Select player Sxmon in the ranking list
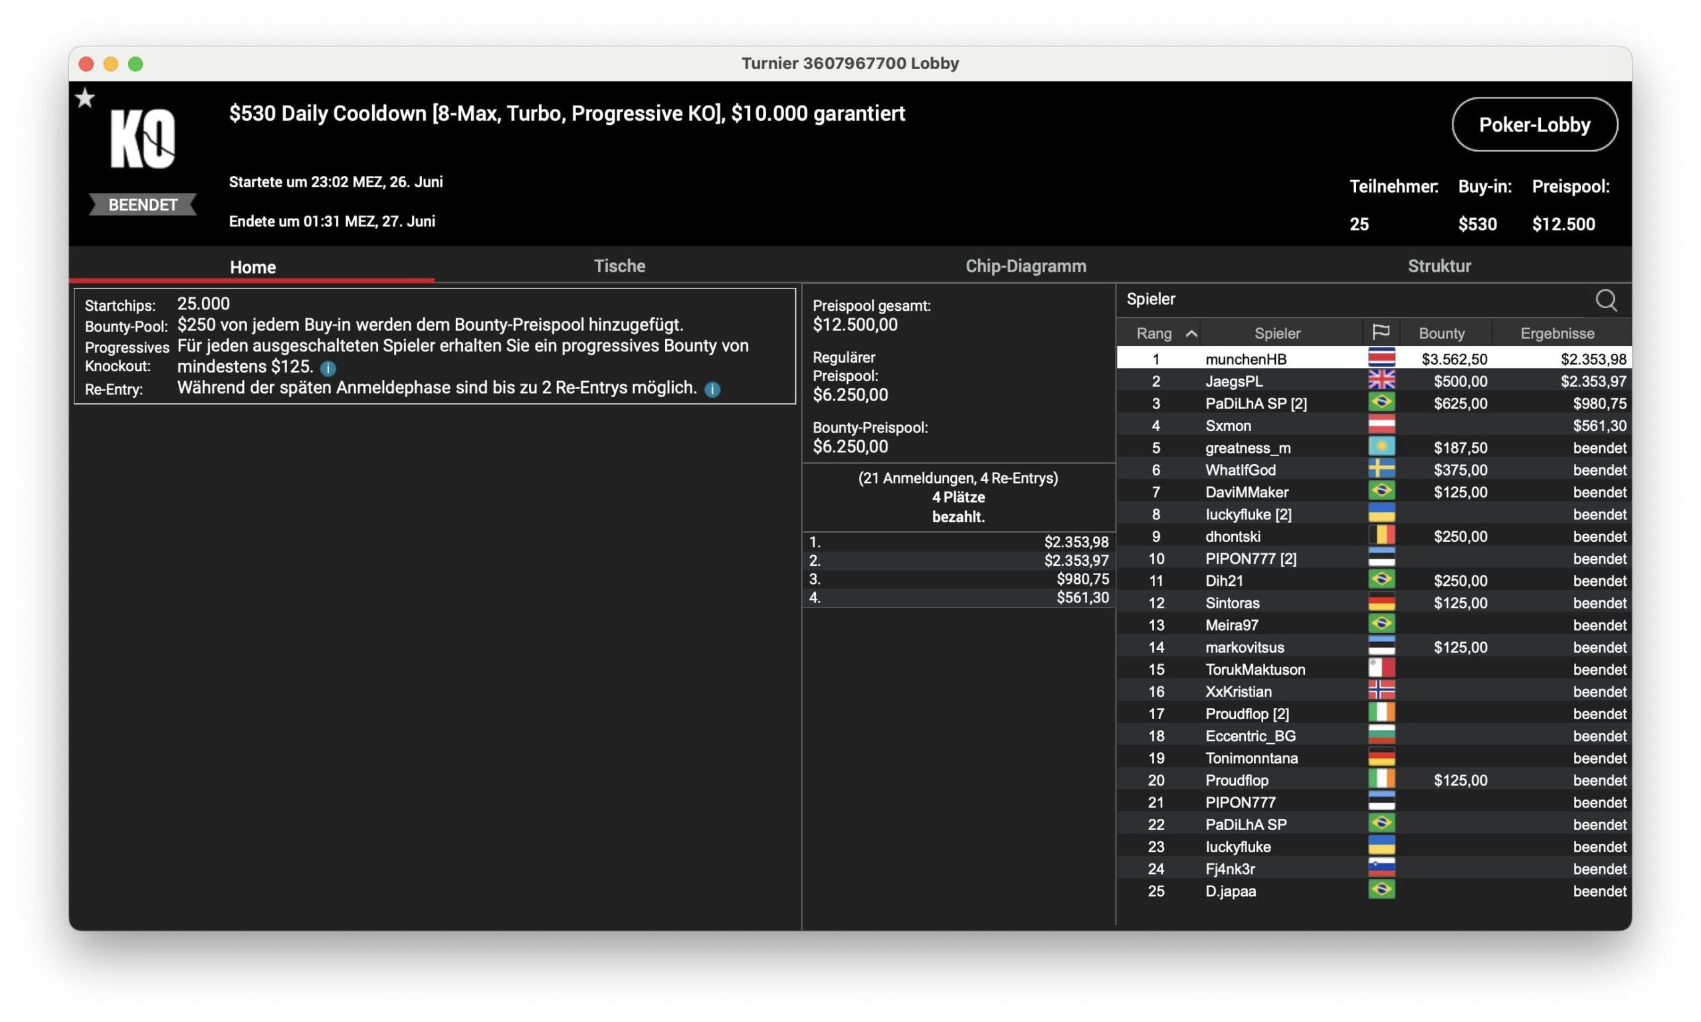Screen dimensions: 1701x1022 click(x=1228, y=426)
